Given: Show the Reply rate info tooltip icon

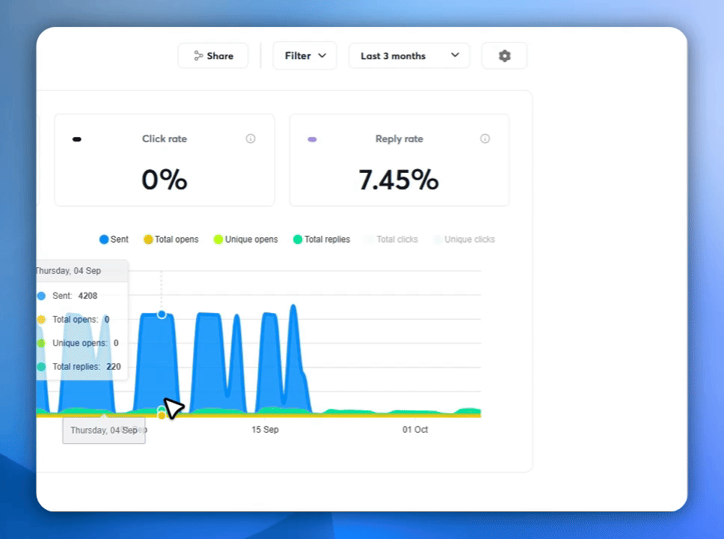Looking at the screenshot, I should (x=485, y=138).
